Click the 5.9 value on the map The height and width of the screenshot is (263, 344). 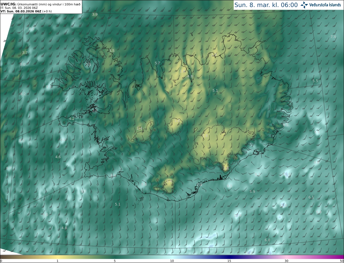pos(252,191)
